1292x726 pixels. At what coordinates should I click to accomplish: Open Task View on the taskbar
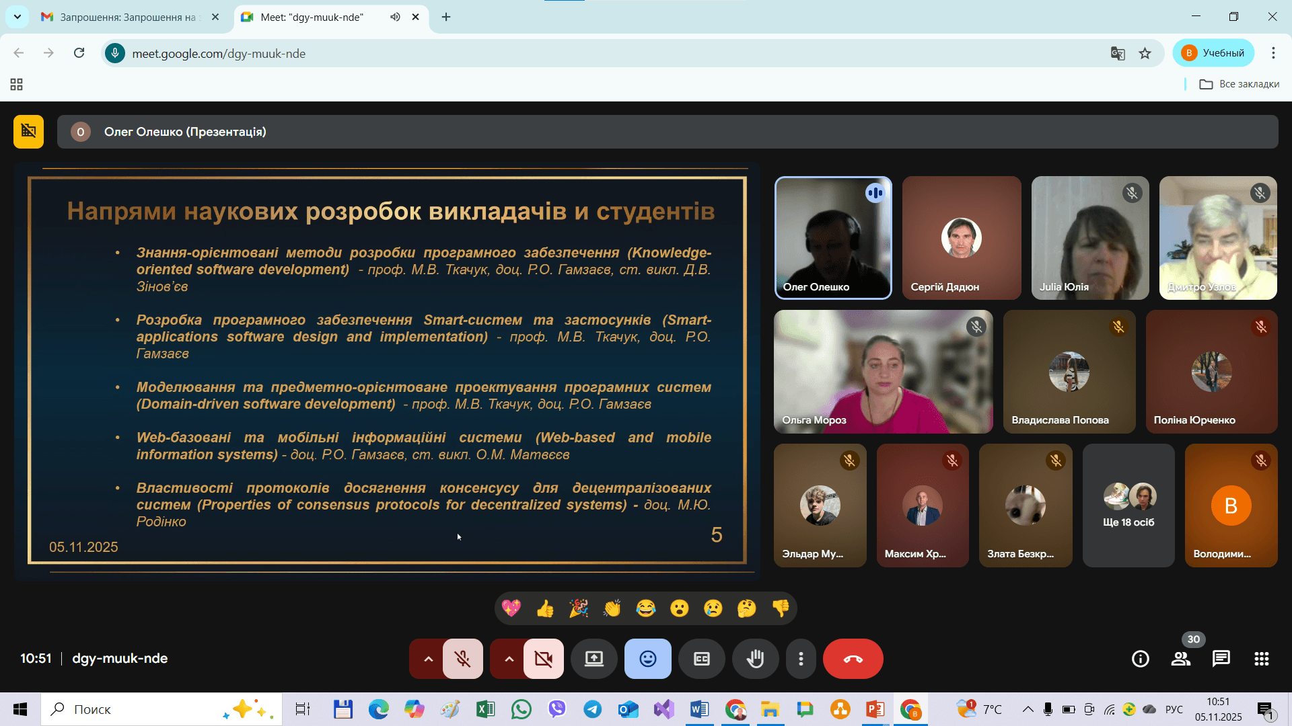point(302,709)
